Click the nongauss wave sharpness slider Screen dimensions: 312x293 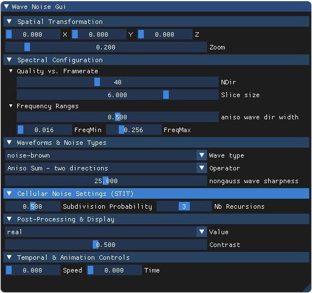106,181
